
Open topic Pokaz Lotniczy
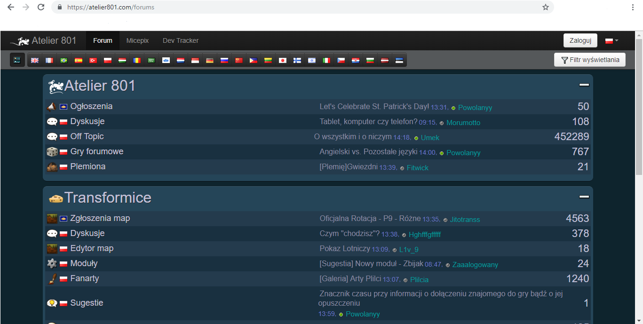tap(345, 249)
